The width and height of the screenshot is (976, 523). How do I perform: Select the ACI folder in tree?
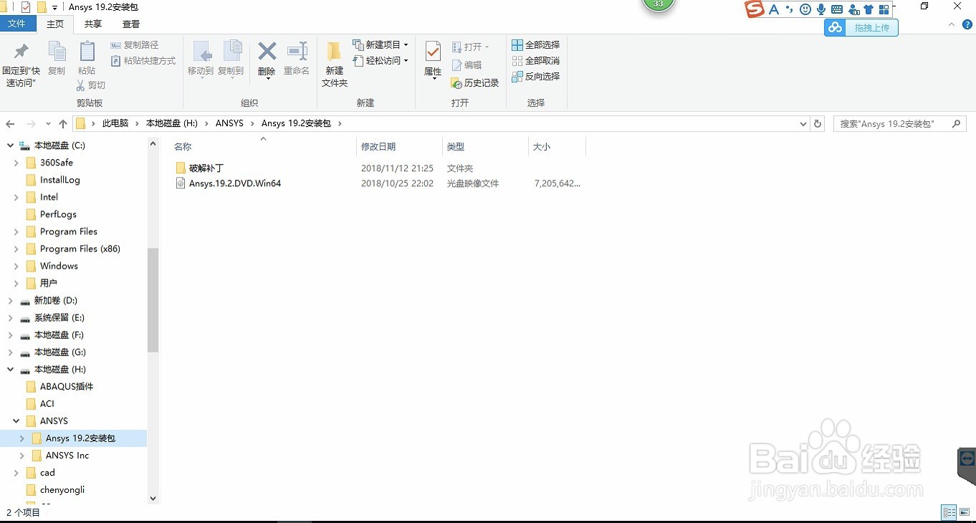[x=47, y=403]
